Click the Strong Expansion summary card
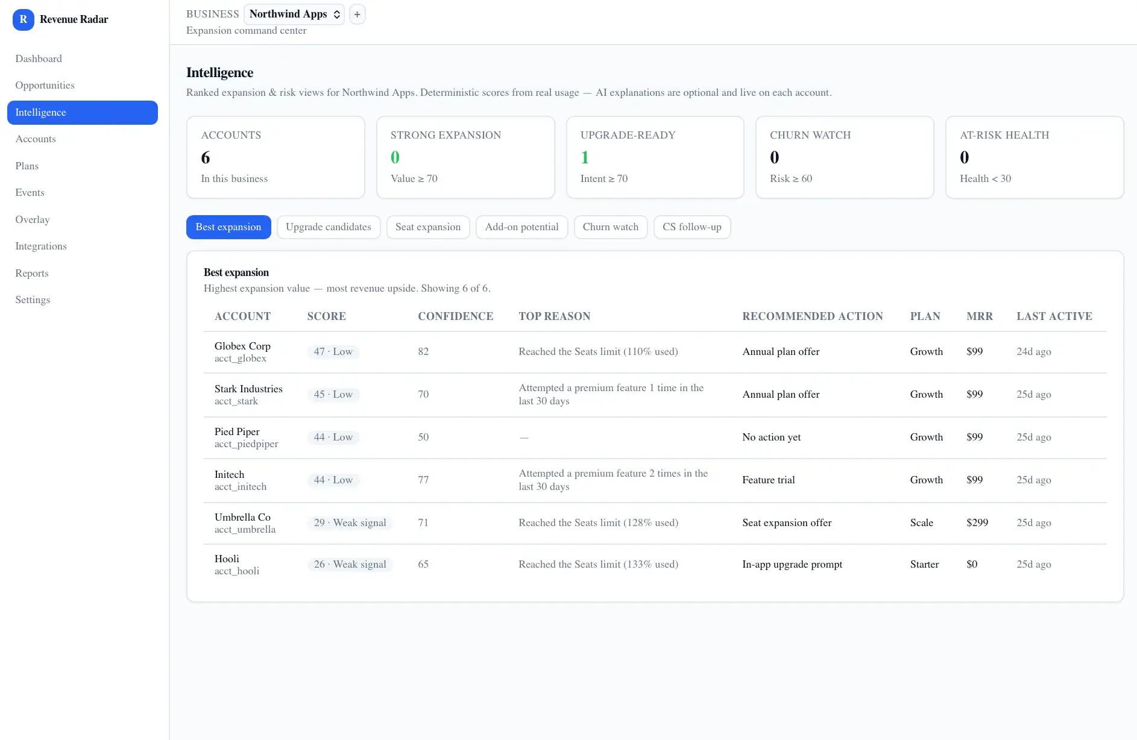Image resolution: width=1137 pixels, height=740 pixels. pyautogui.click(x=465, y=157)
